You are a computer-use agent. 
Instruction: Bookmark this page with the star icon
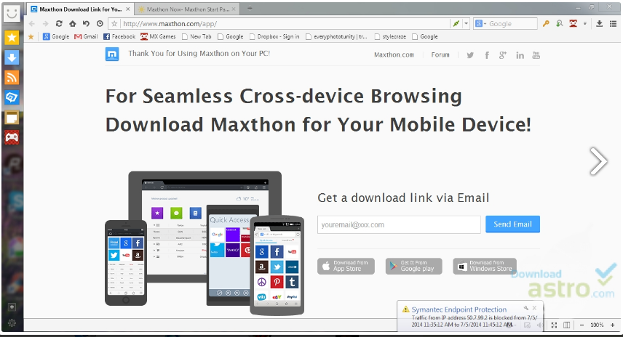click(114, 24)
